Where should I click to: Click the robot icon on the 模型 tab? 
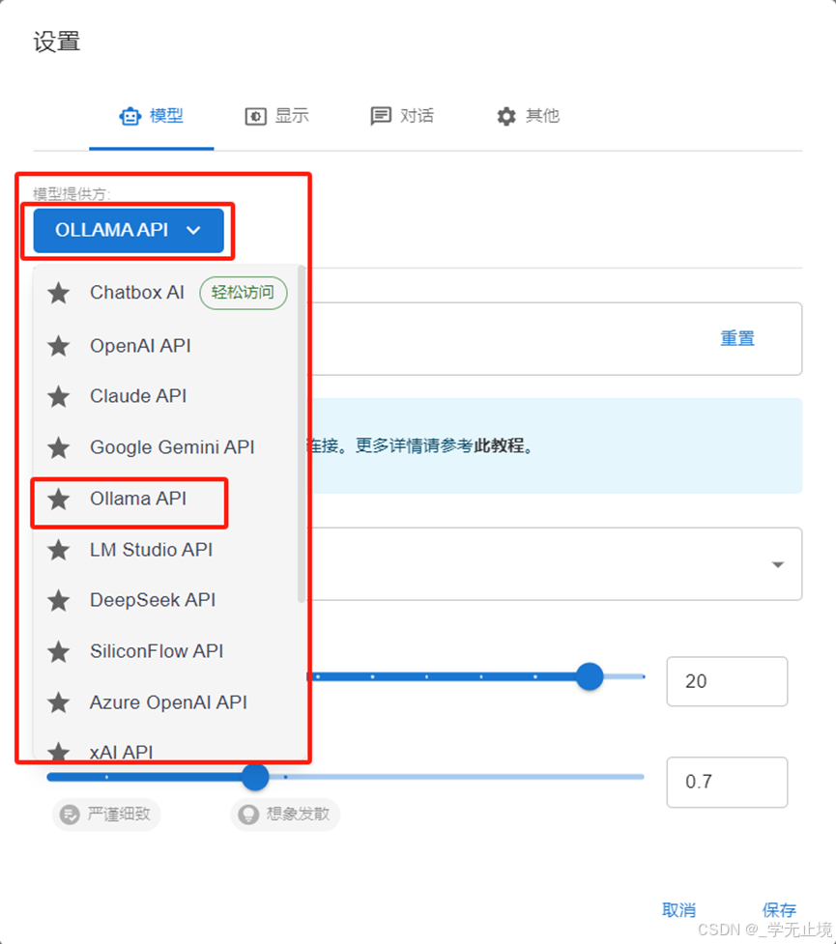click(x=130, y=116)
